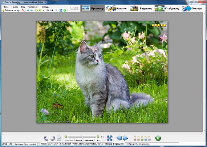The width and height of the screenshot is (207, 147).
Task: Open Экспорт mode
Action: click(x=192, y=8)
